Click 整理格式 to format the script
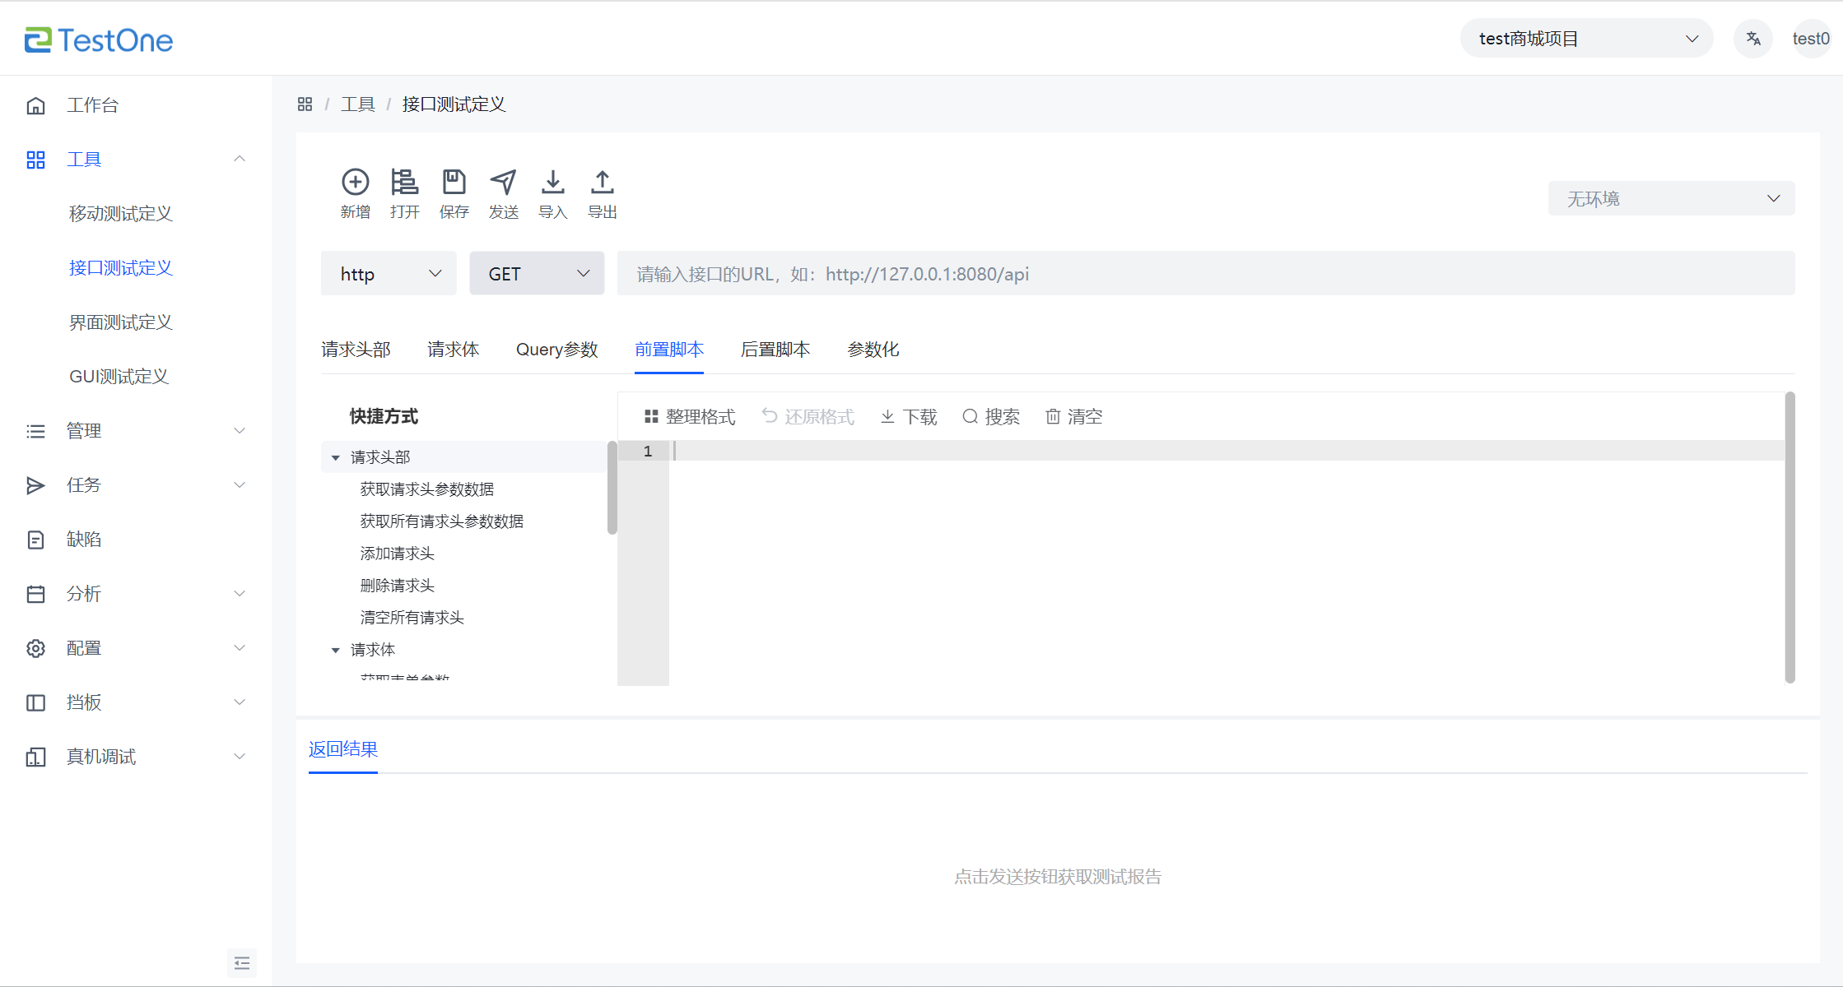The image size is (1843, 987). pos(690,417)
